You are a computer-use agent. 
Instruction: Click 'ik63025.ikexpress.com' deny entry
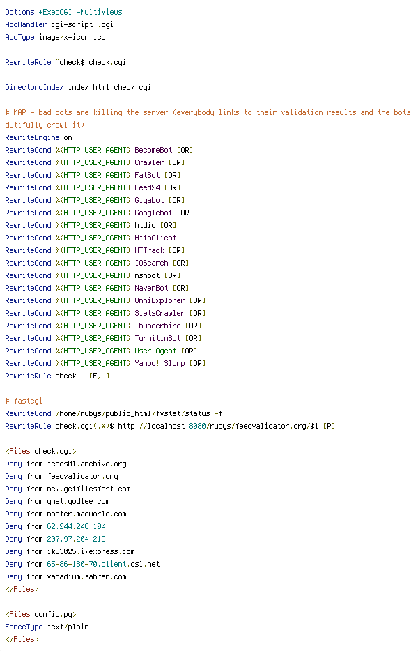pyautogui.click(x=91, y=552)
